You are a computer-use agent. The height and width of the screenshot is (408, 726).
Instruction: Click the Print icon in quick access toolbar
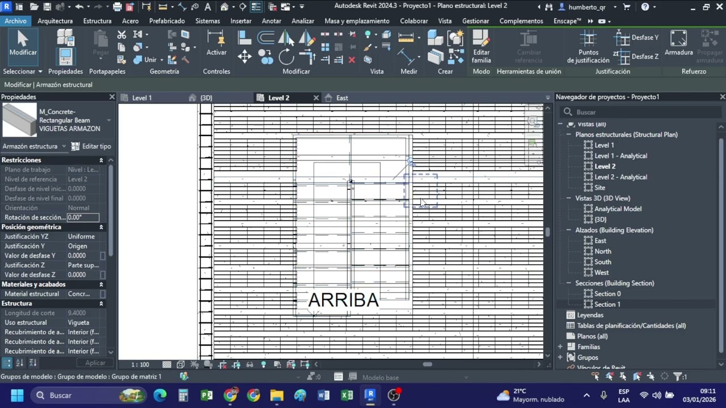[x=117, y=7]
